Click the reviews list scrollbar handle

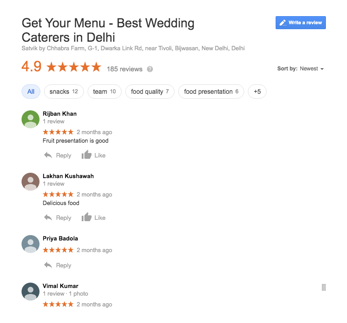[324, 287]
